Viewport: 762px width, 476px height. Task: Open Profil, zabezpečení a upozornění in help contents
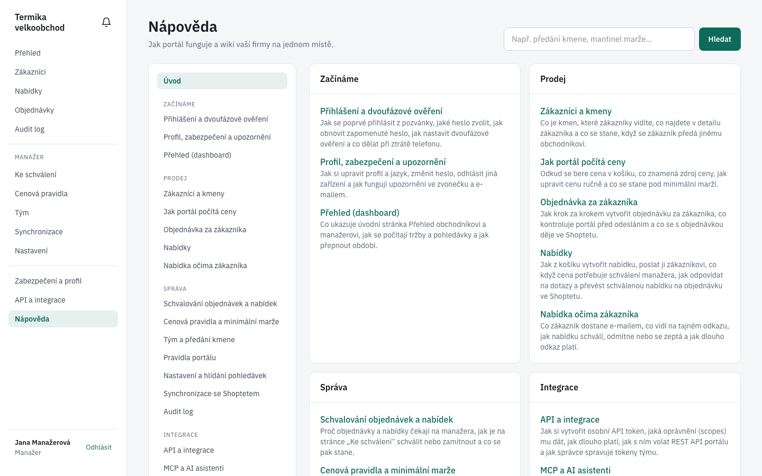click(222, 137)
